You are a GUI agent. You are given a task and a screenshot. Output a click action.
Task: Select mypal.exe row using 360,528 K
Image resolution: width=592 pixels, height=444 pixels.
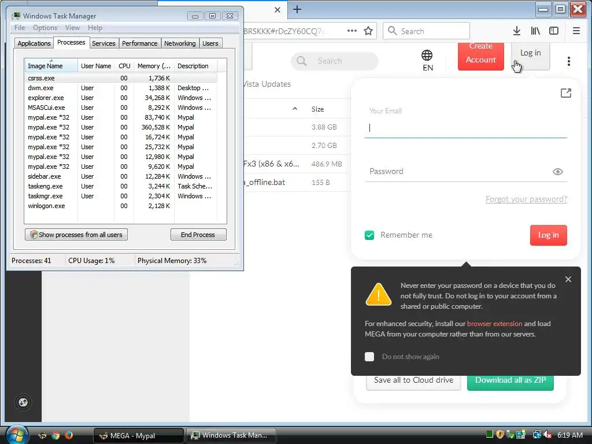pos(121,127)
